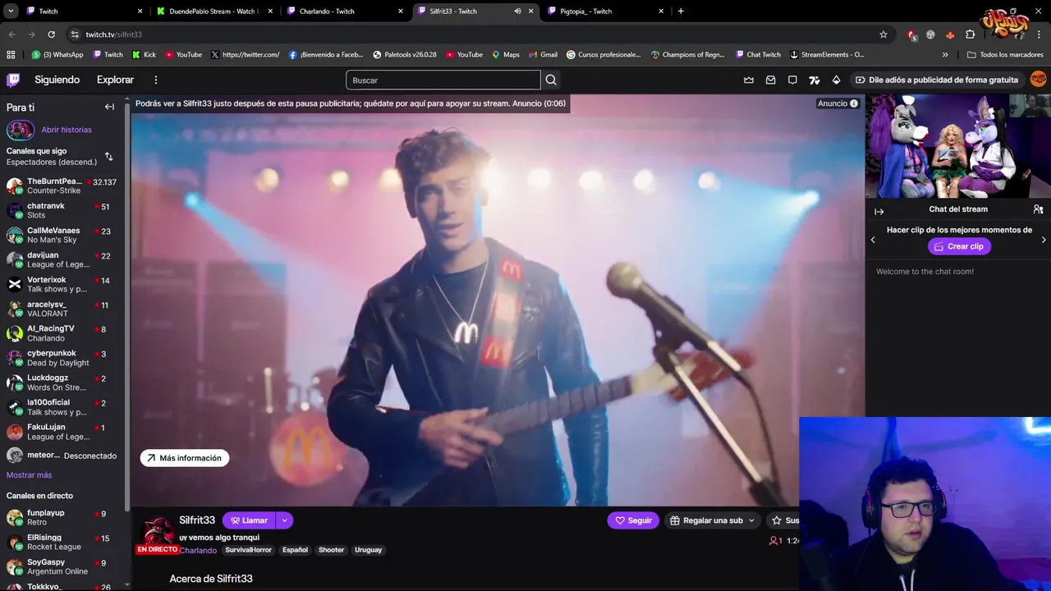
Task: Click the Llamar button
Action: [x=249, y=520]
